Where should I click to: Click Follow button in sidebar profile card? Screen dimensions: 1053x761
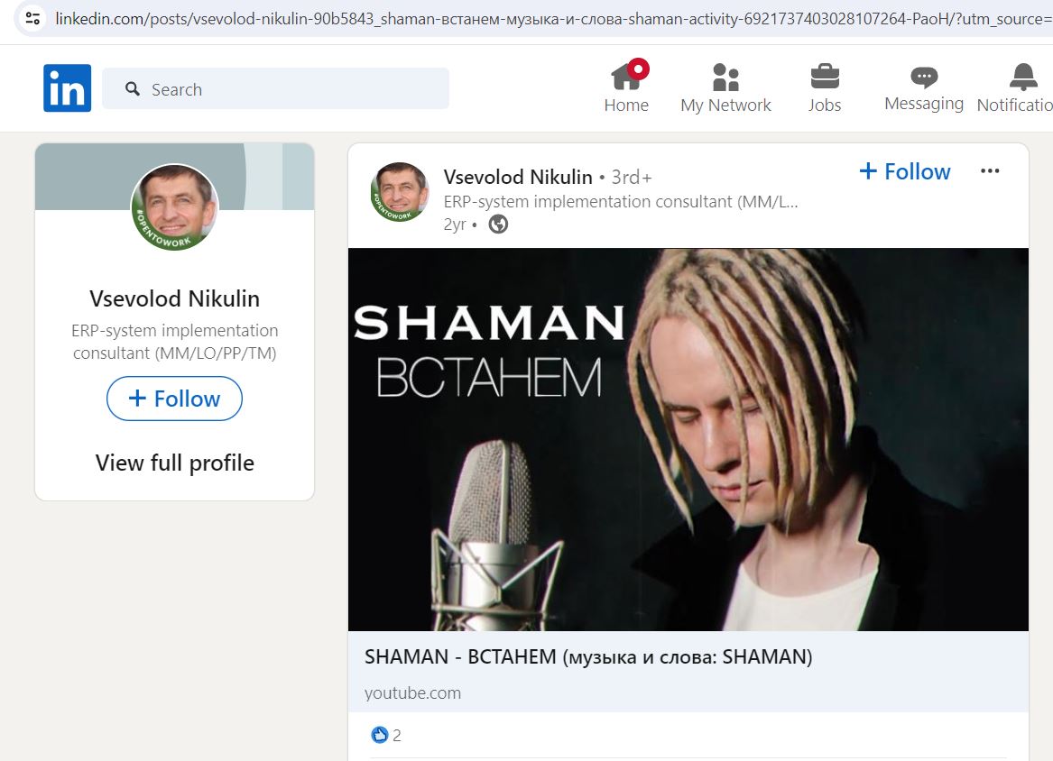pyautogui.click(x=175, y=399)
